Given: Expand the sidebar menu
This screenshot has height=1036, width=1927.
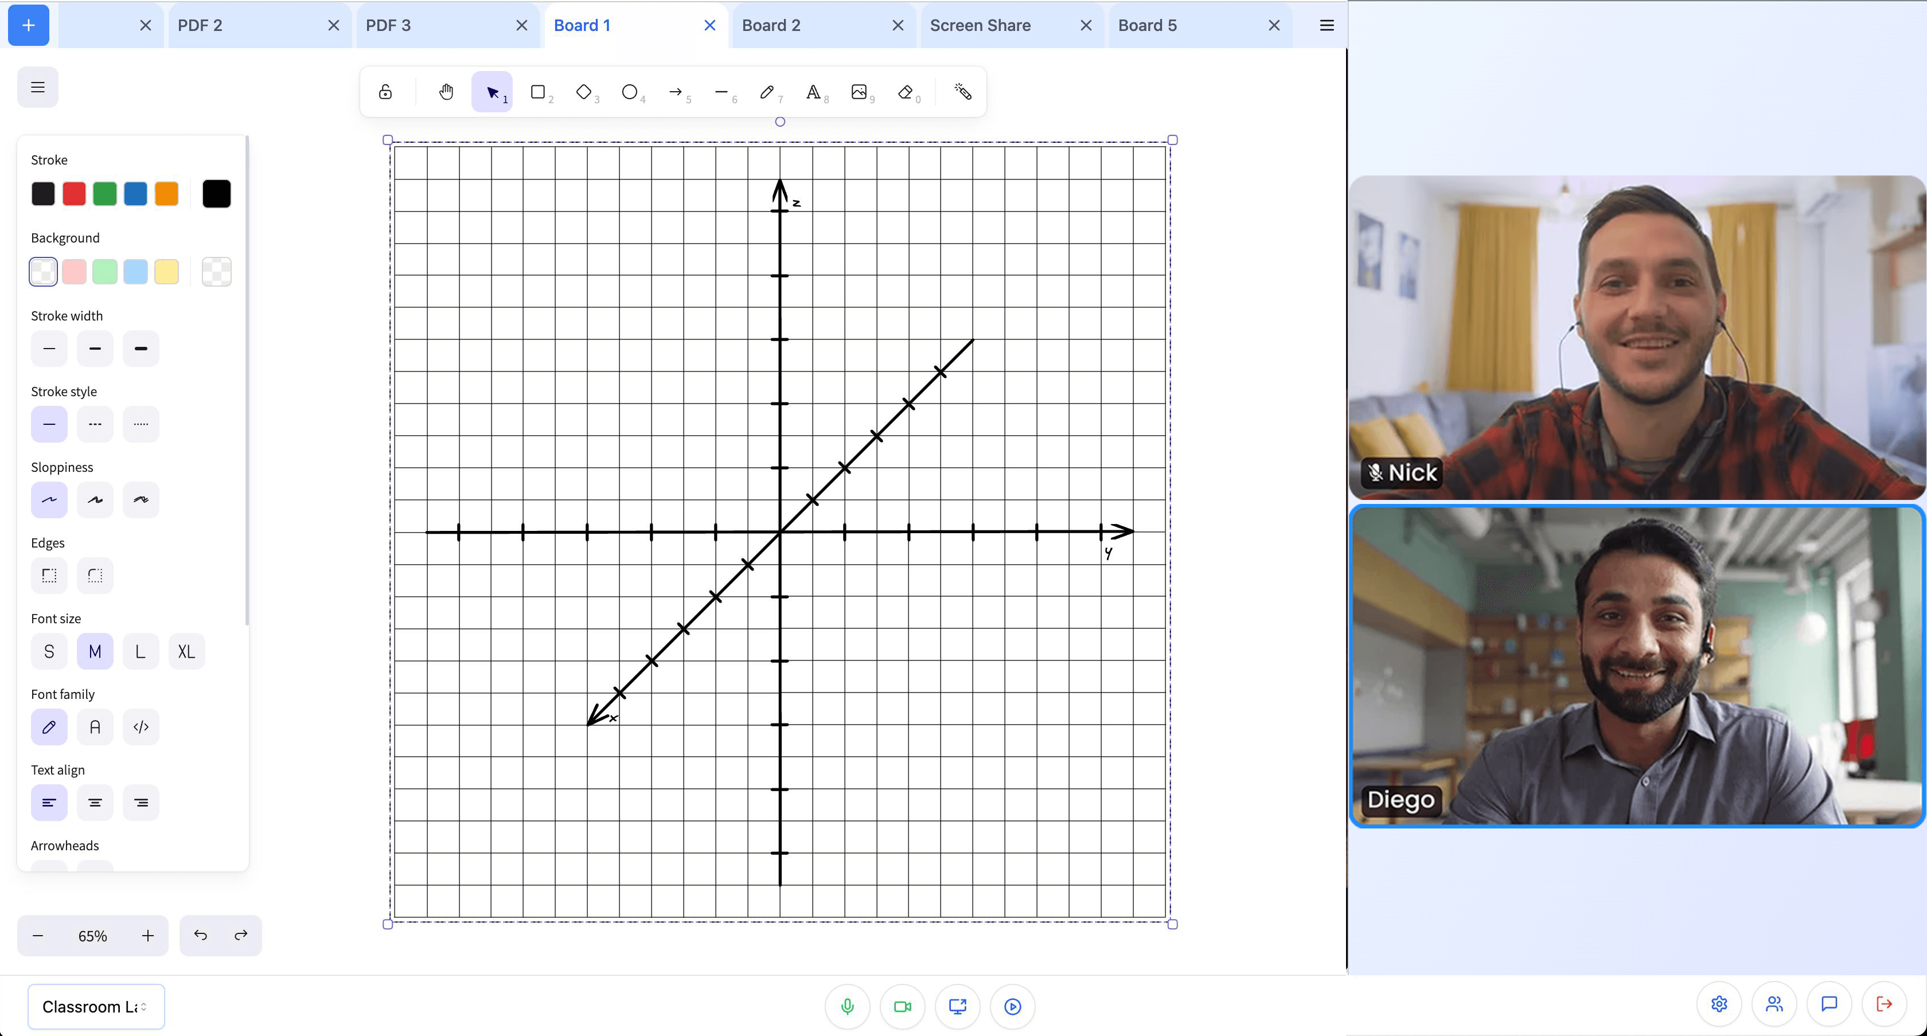Looking at the screenshot, I should tap(38, 85).
